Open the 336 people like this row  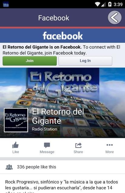point(62,167)
